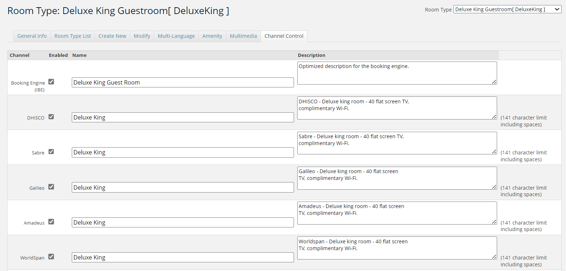The height and width of the screenshot is (271, 566).
Task: Uncheck WorldSpan enabled checkbox
Action: [x=51, y=257]
